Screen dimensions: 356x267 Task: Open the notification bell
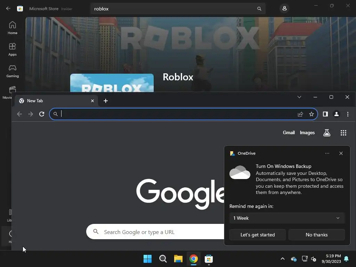pos(346,259)
